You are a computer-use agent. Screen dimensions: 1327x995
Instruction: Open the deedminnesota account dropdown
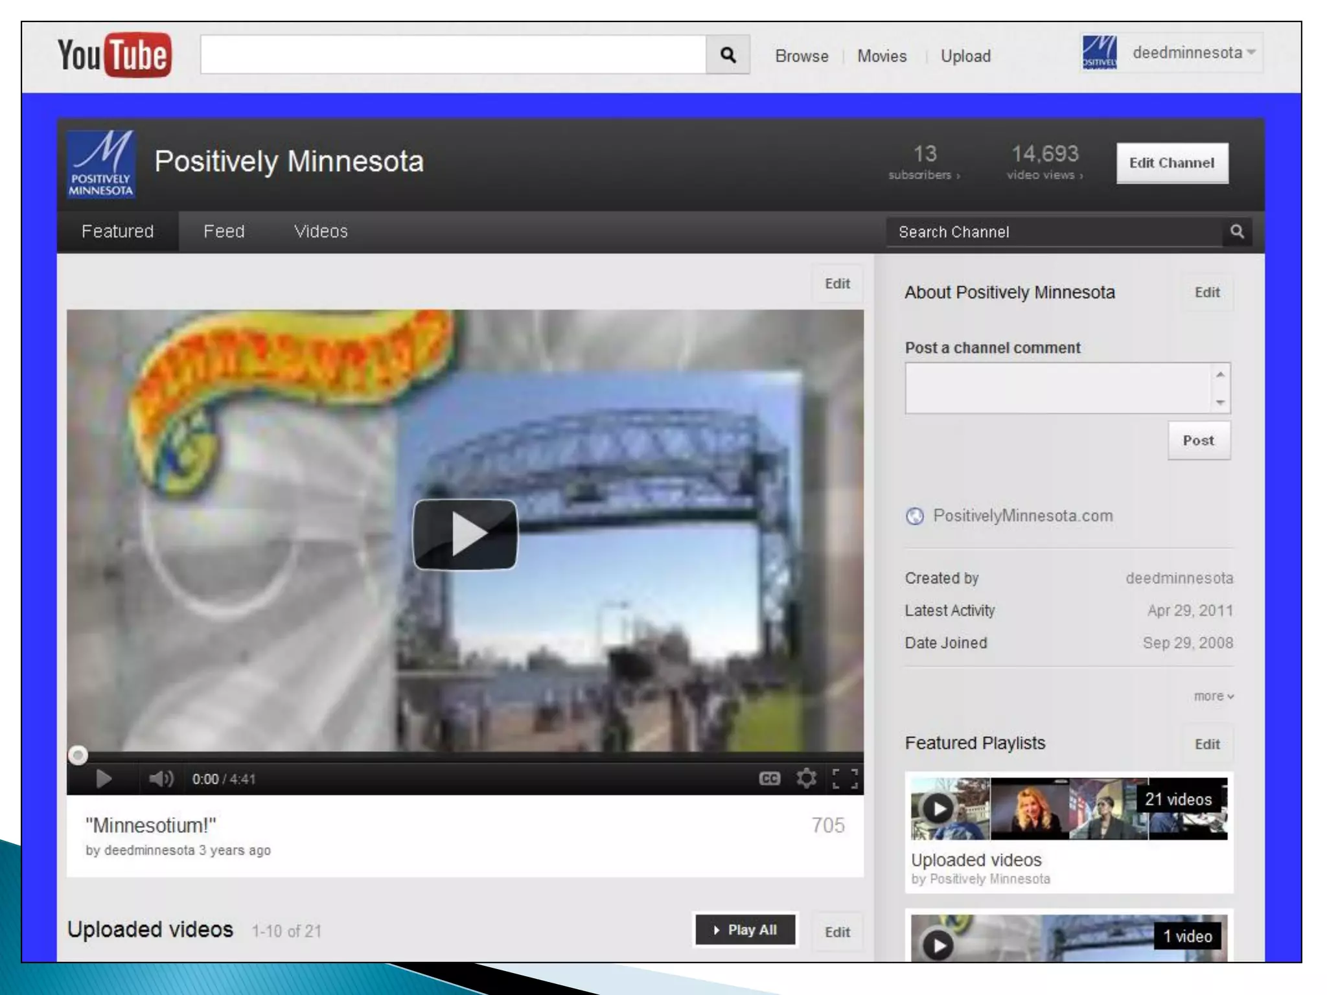1194,53
